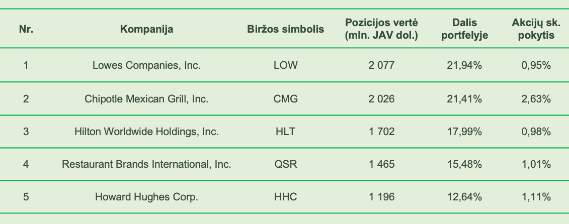Select the 1 465 position value
The height and width of the screenshot is (224, 569).
[381, 164]
